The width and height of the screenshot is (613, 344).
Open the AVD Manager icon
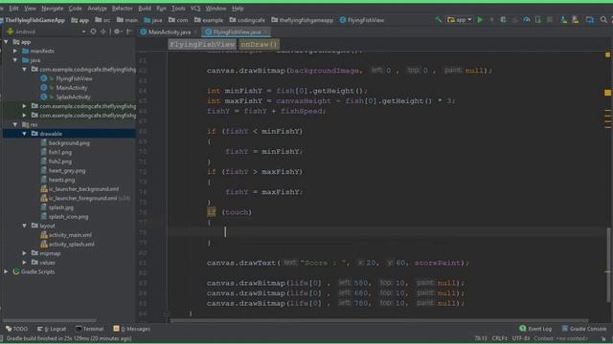click(x=563, y=20)
